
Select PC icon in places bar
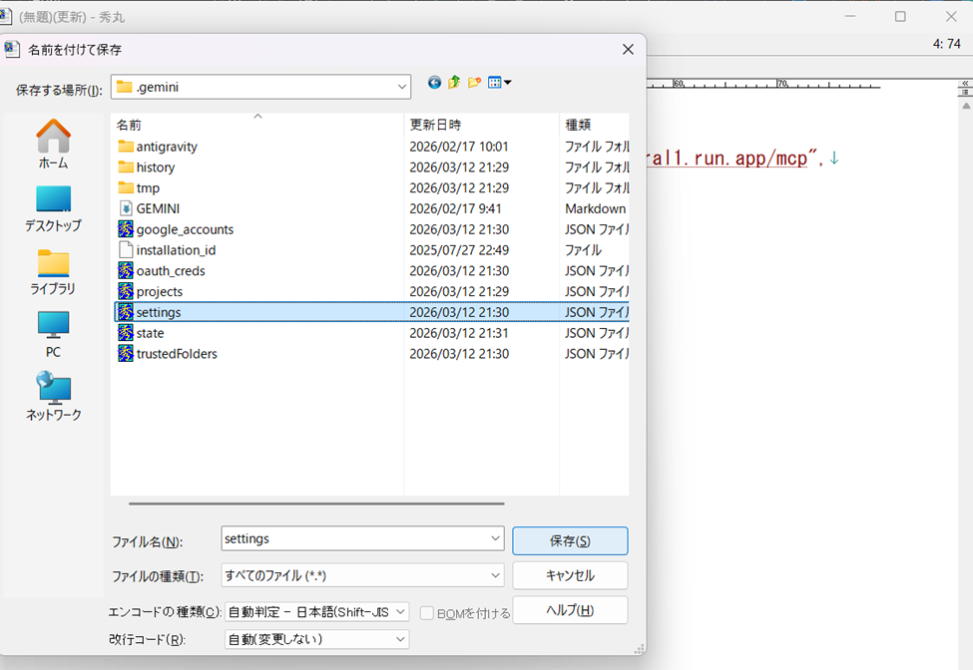[x=53, y=334]
